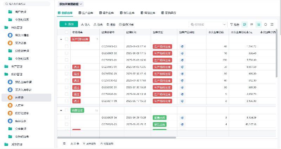The height and width of the screenshot is (149, 281).
Task: Open the search box dropdown chevron
Action: (224, 25)
